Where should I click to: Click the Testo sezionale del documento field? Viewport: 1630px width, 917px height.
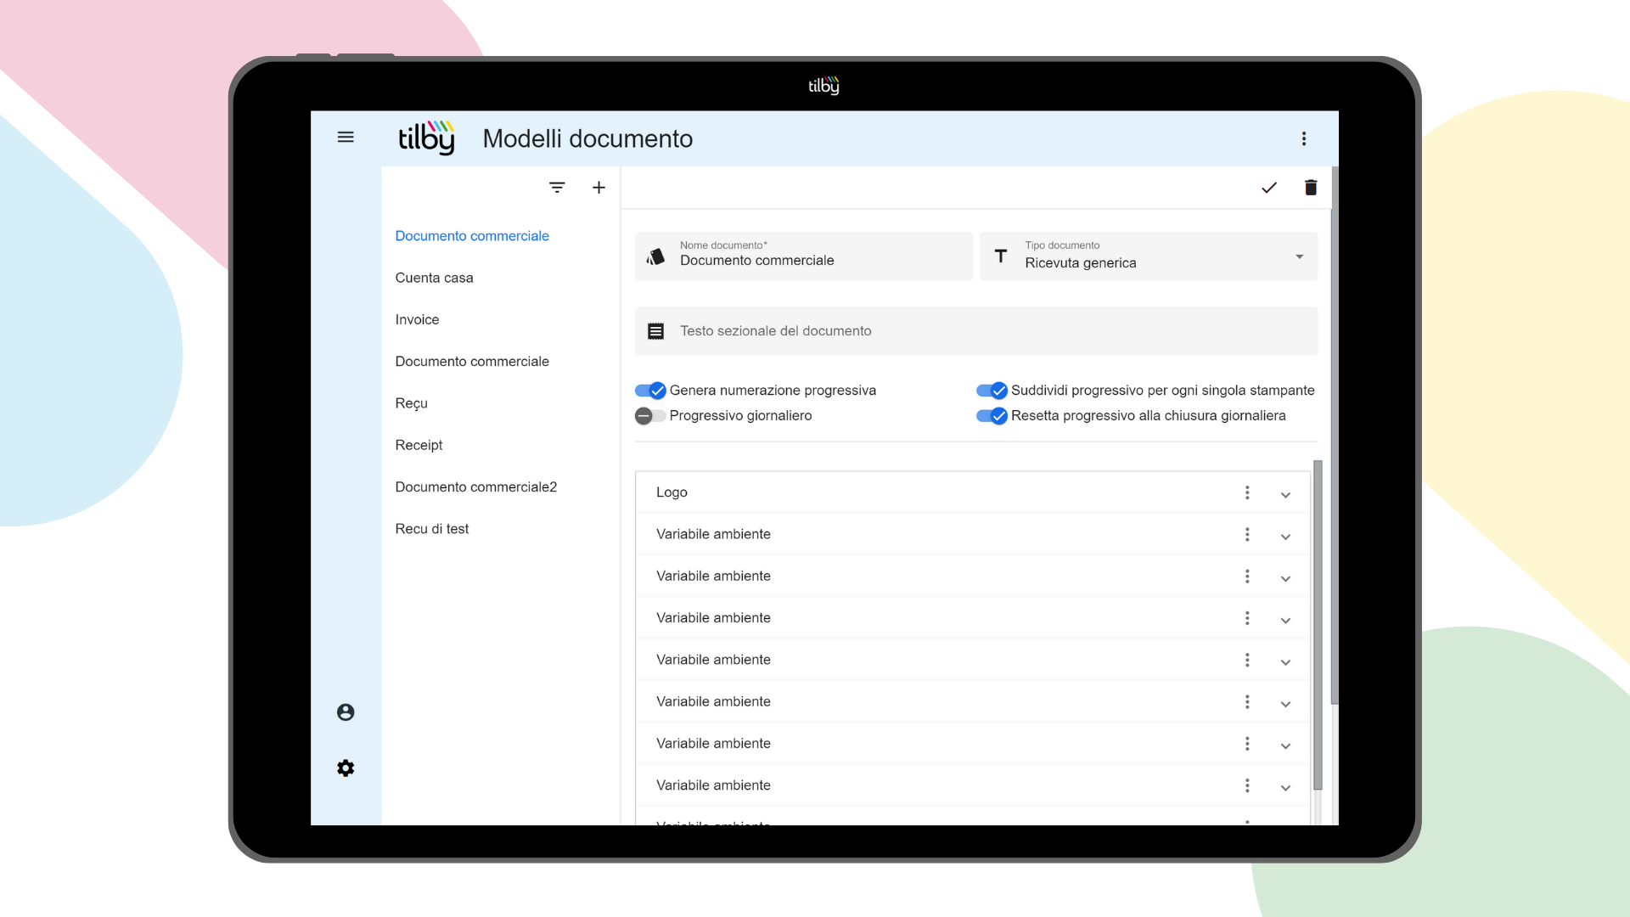934,331
